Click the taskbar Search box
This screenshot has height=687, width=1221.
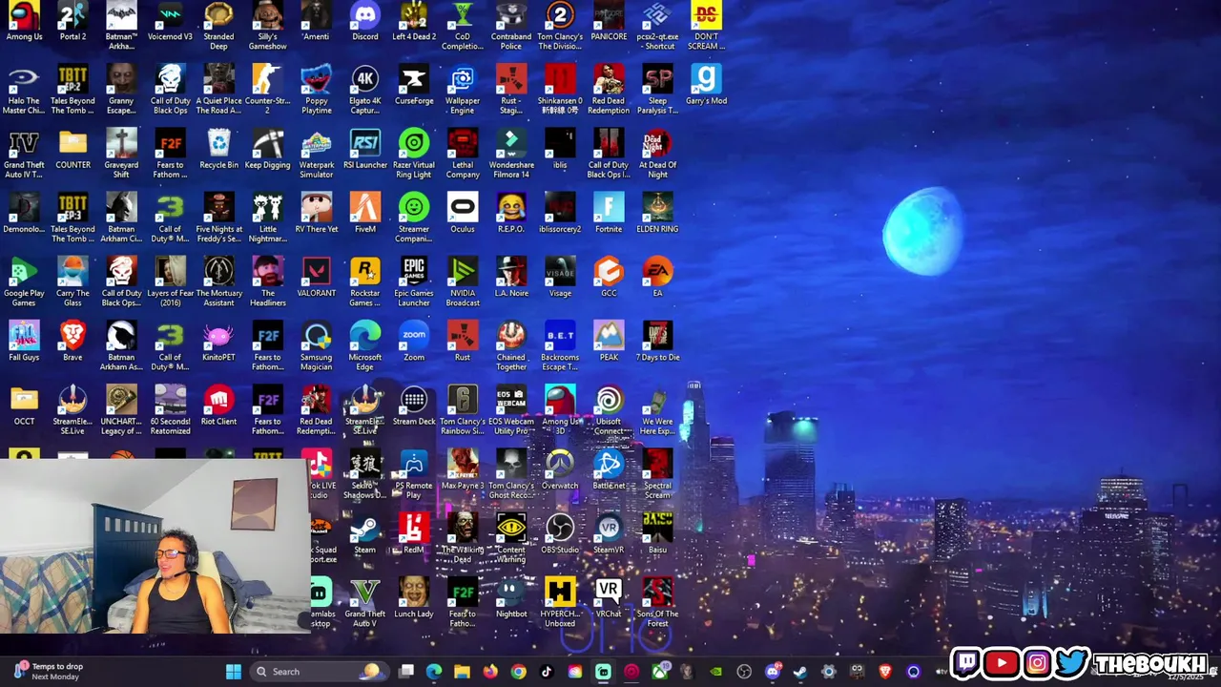(318, 672)
